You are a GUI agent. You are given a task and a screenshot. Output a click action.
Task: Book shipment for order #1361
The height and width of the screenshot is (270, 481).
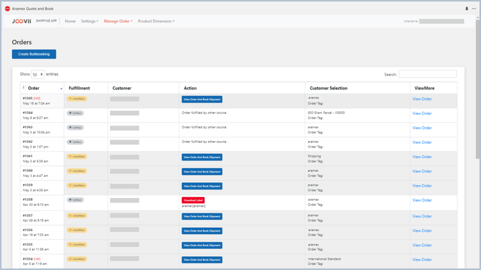pos(202,157)
